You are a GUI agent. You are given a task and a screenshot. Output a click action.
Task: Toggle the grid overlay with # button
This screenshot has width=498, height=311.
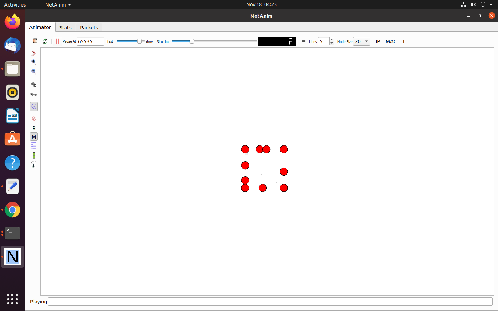click(303, 41)
